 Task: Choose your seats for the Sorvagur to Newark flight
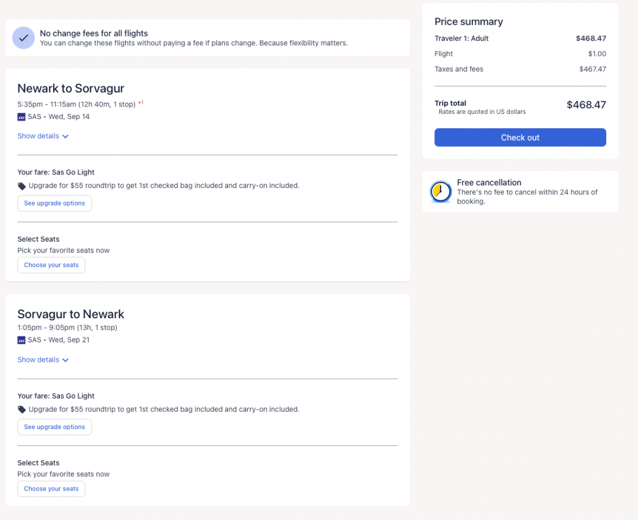pyautogui.click(x=51, y=489)
